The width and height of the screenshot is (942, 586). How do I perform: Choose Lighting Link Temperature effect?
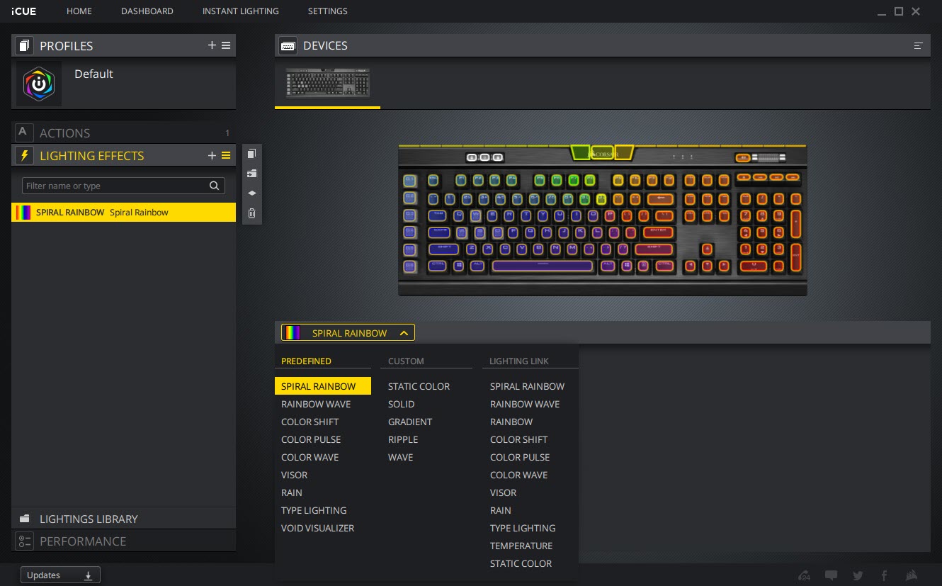[x=521, y=546]
